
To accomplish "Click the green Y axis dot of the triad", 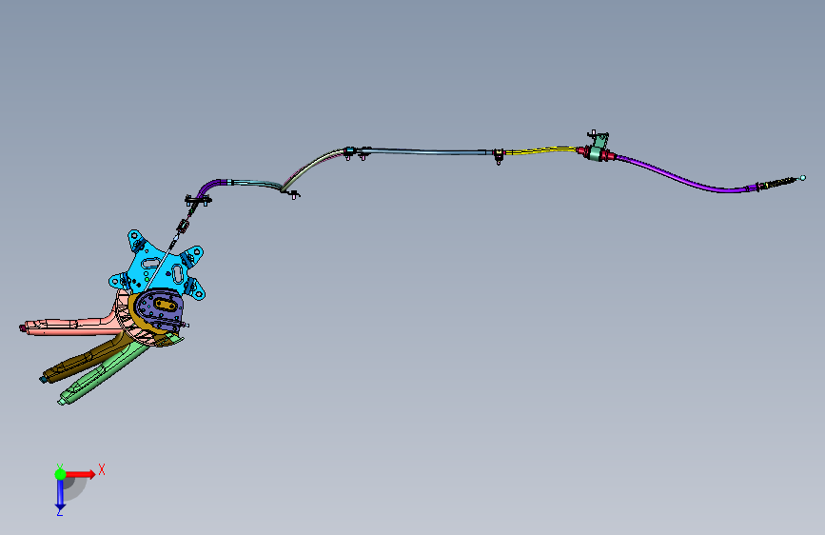I will click(61, 474).
